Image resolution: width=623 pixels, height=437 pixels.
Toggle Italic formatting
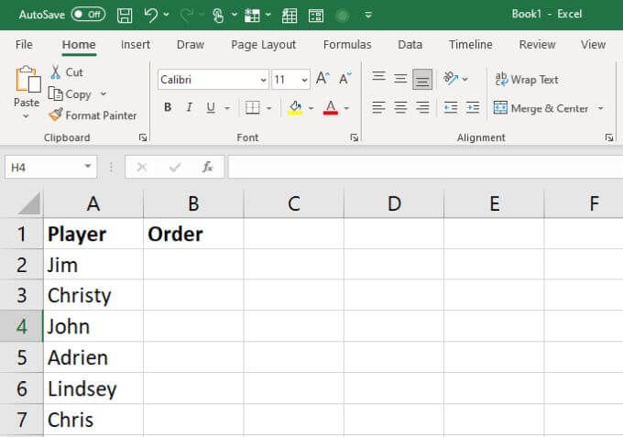click(190, 108)
